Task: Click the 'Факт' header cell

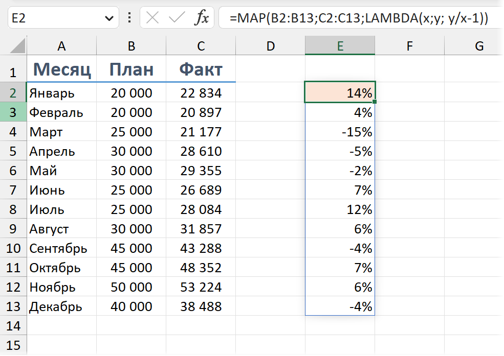Action: 201,69
